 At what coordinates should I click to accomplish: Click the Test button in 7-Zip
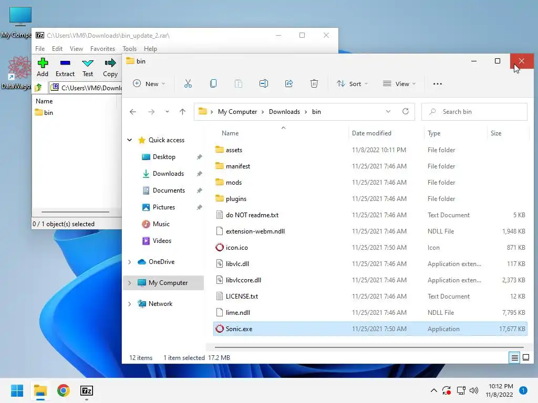[88, 67]
